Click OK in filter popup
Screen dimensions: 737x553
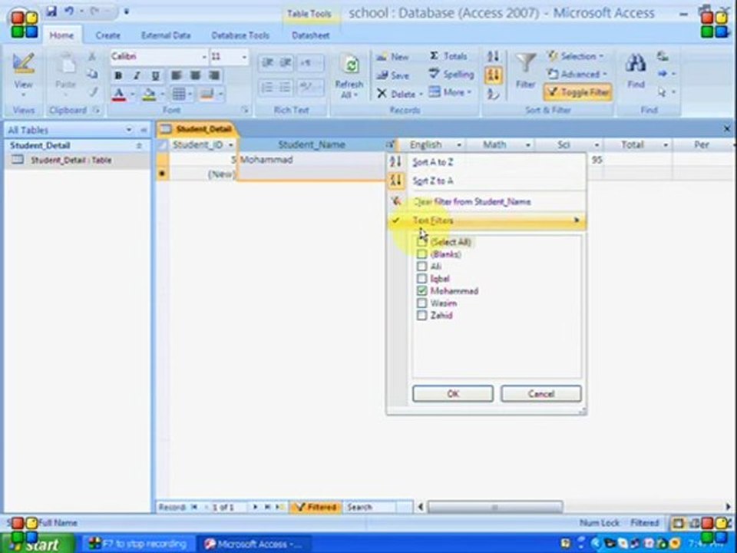pyautogui.click(x=453, y=393)
